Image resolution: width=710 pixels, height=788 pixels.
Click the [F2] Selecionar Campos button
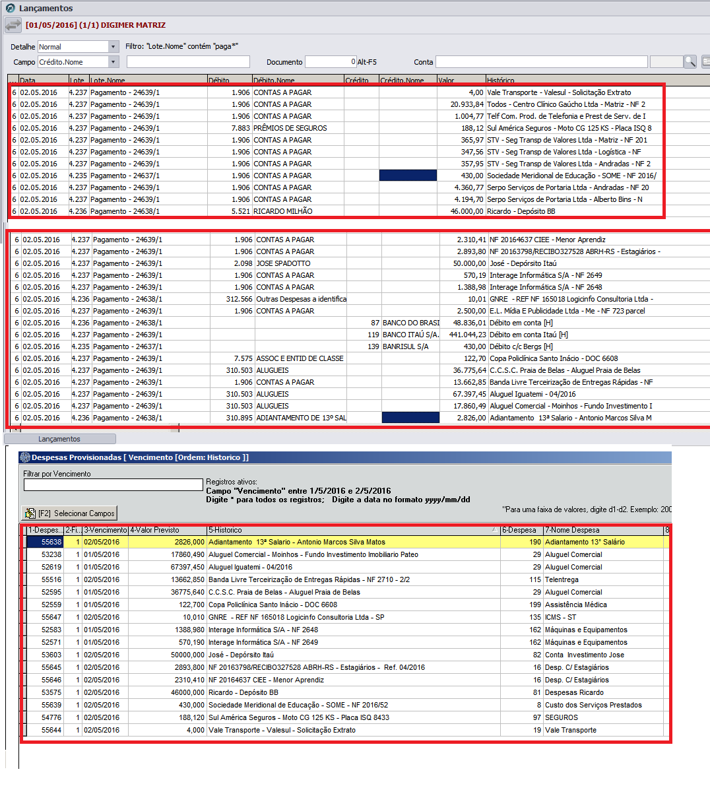point(69,513)
